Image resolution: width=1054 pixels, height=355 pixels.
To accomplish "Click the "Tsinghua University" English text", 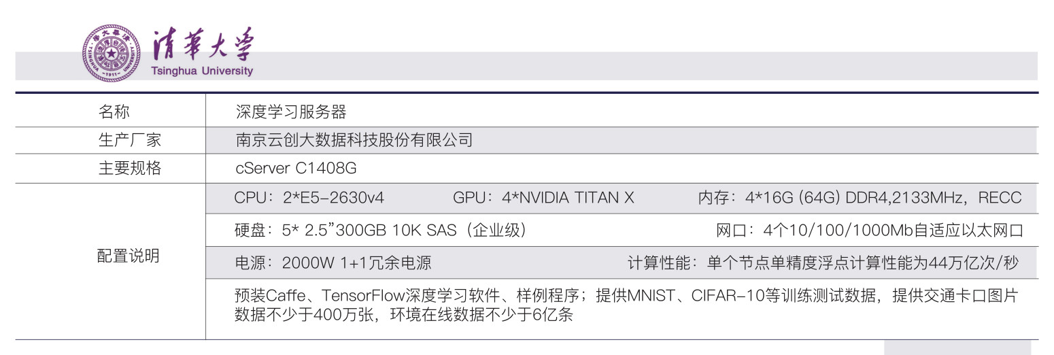I will [x=202, y=71].
